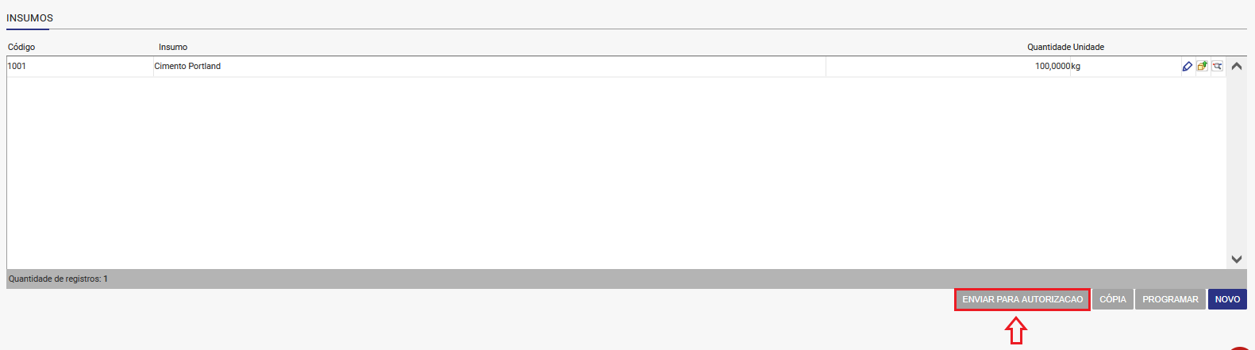Edit the Cimento Portland row with pencil icon
The image size is (1255, 350).
1188,67
